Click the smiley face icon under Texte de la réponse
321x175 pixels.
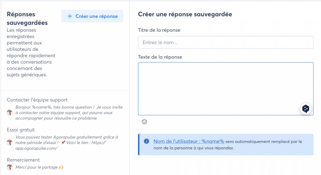coord(144,122)
